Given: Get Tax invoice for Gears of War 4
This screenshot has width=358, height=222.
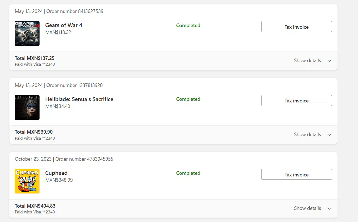Looking at the screenshot, I should [x=296, y=27].
